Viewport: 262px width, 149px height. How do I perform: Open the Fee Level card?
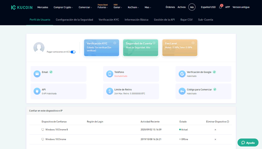click(x=180, y=48)
